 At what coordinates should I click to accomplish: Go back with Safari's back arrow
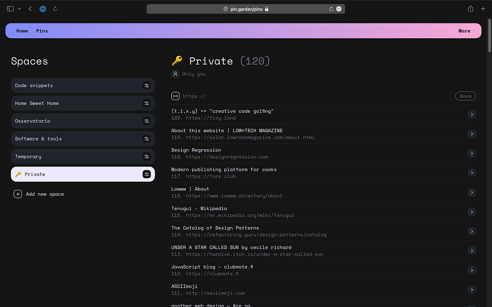[x=30, y=9]
